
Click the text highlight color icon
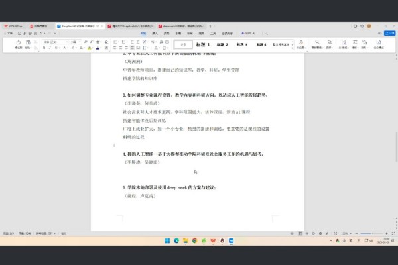pos(88,48)
